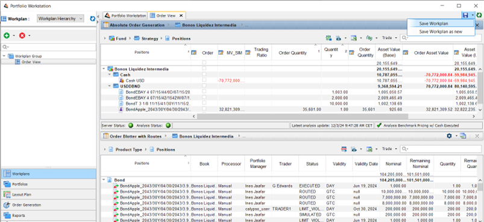
Task: Click the upper grid vertical scrollbar
Action: [480, 87]
